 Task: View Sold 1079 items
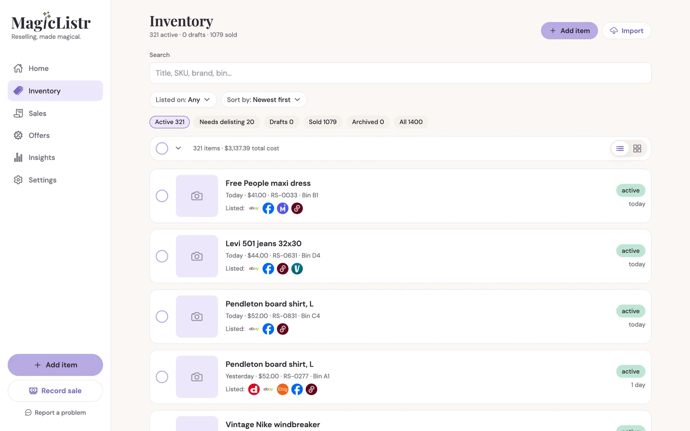point(323,122)
